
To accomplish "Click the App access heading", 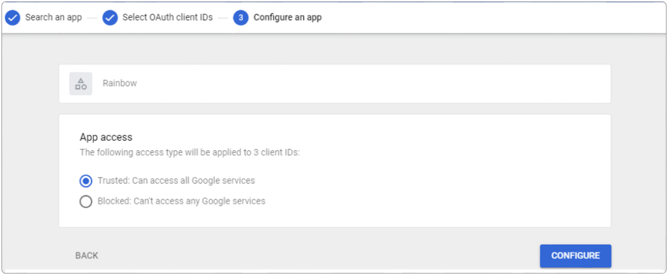I will coord(106,137).
